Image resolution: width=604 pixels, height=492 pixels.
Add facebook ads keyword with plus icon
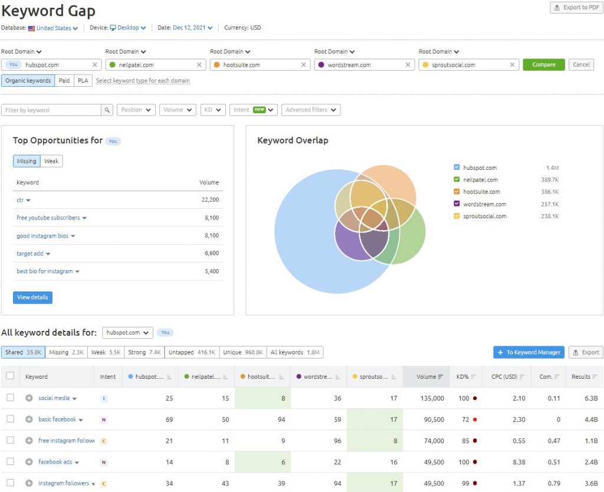click(29, 461)
